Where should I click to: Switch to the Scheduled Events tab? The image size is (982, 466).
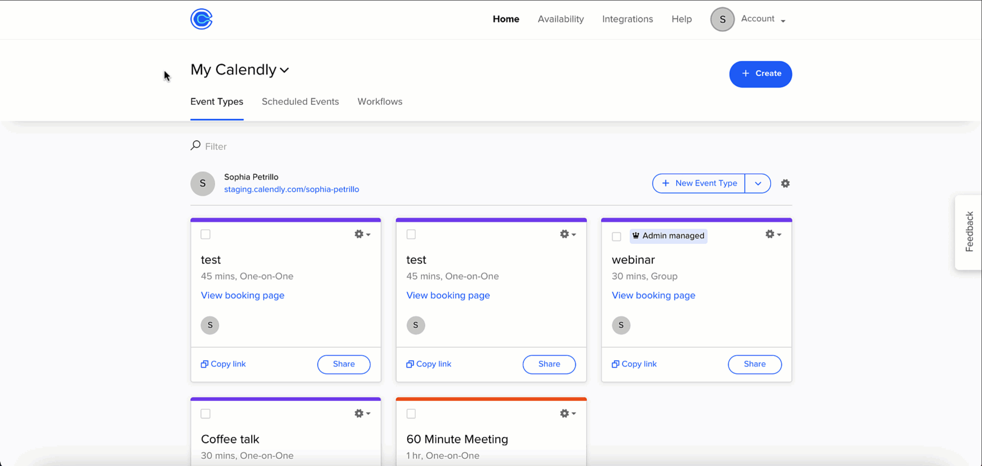300,101
